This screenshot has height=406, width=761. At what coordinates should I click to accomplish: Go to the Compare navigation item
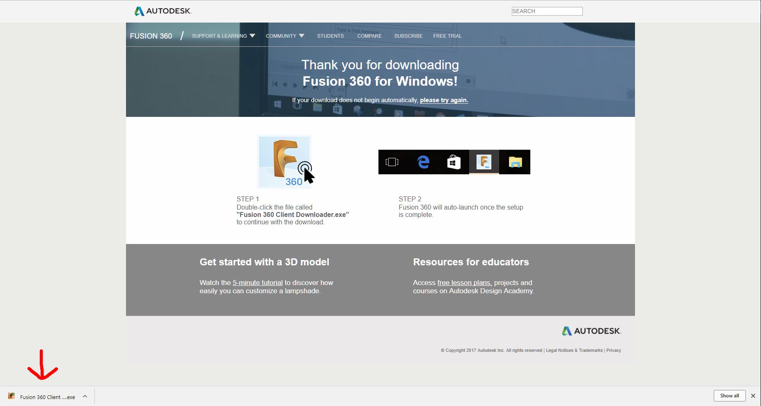369,36
